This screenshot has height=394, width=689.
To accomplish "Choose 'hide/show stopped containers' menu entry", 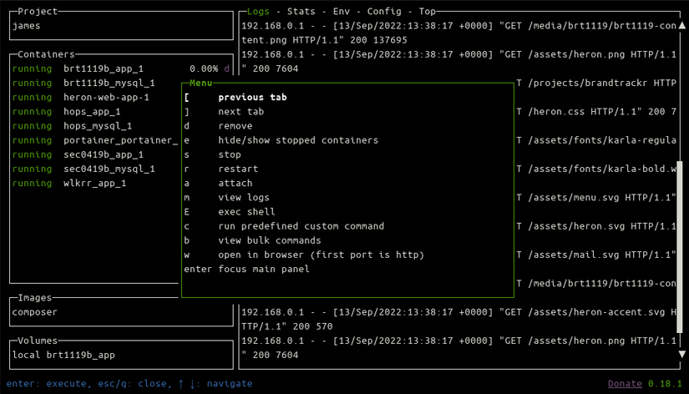I will pyautogui.click(x=347, y=140).
